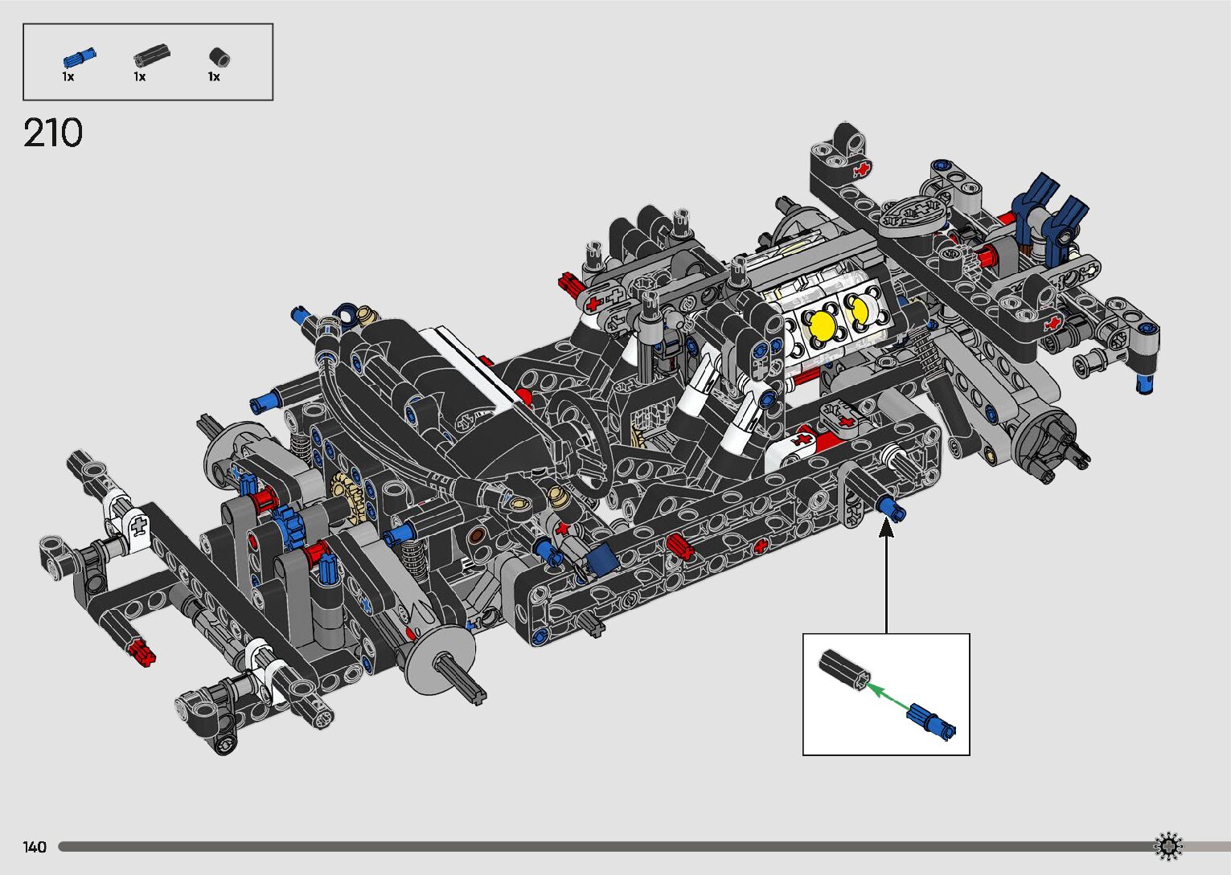Click the page progress bar at bottom
1231x875 pixels.
pos(603,847)
